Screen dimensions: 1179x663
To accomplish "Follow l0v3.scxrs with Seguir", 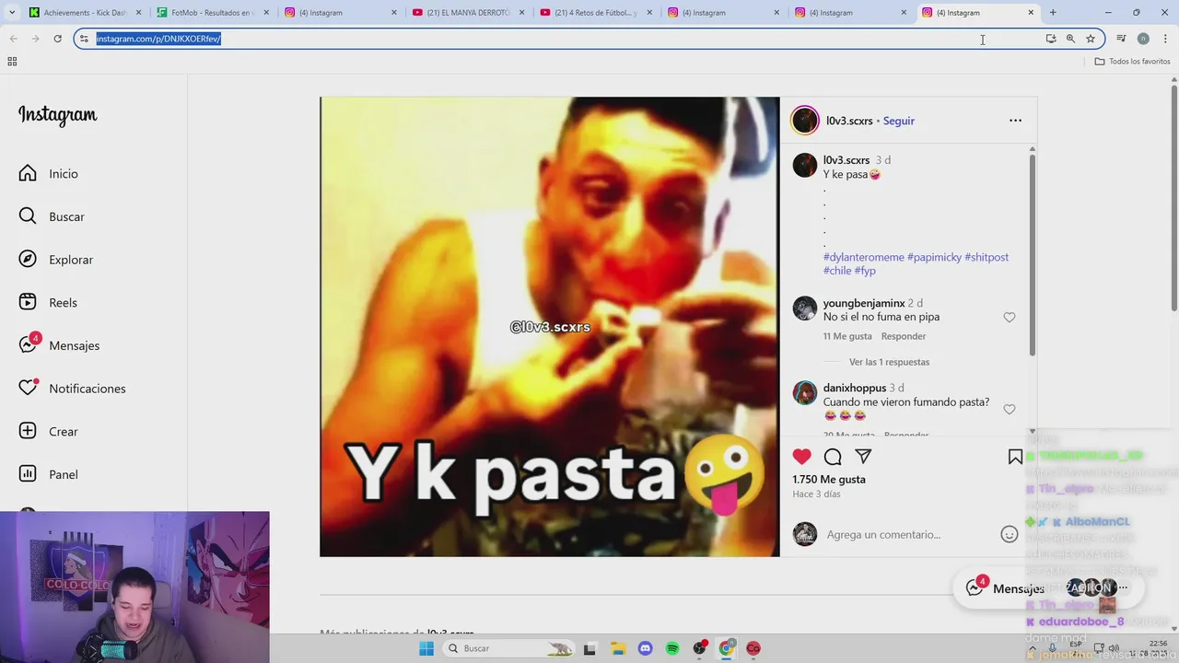I will [898, 121].
